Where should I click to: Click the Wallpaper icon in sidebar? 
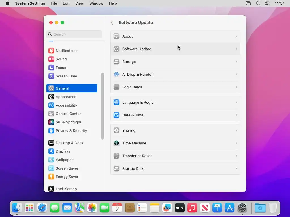pos(51,160)
